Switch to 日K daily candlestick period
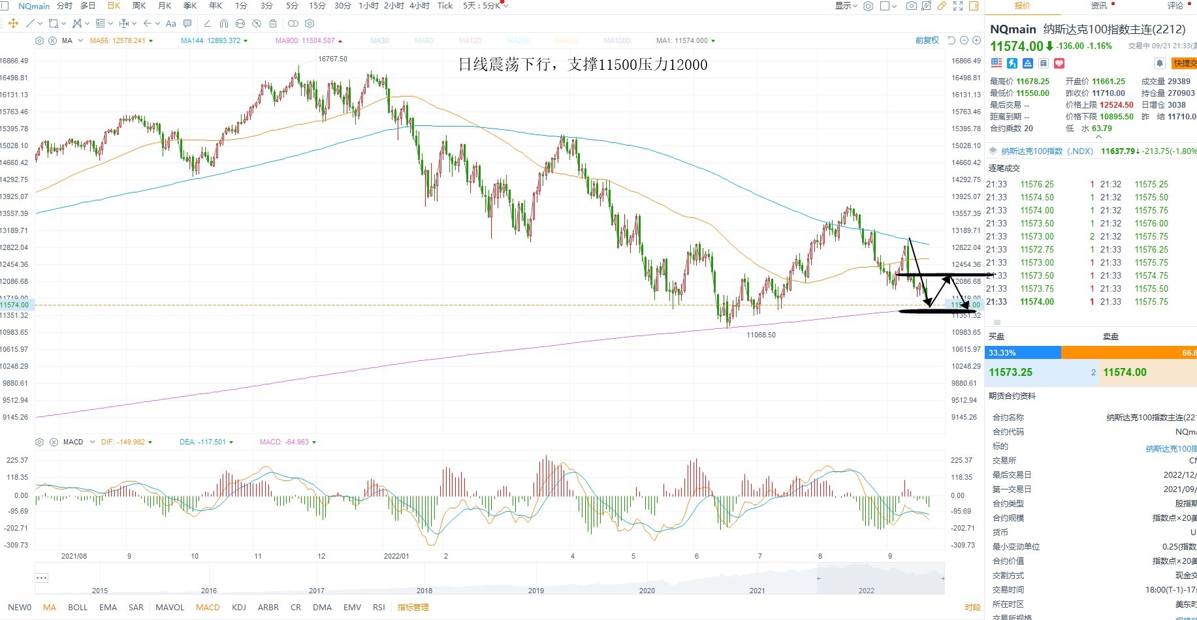This screenshot has width=1197, height=620. coord(114,6)
